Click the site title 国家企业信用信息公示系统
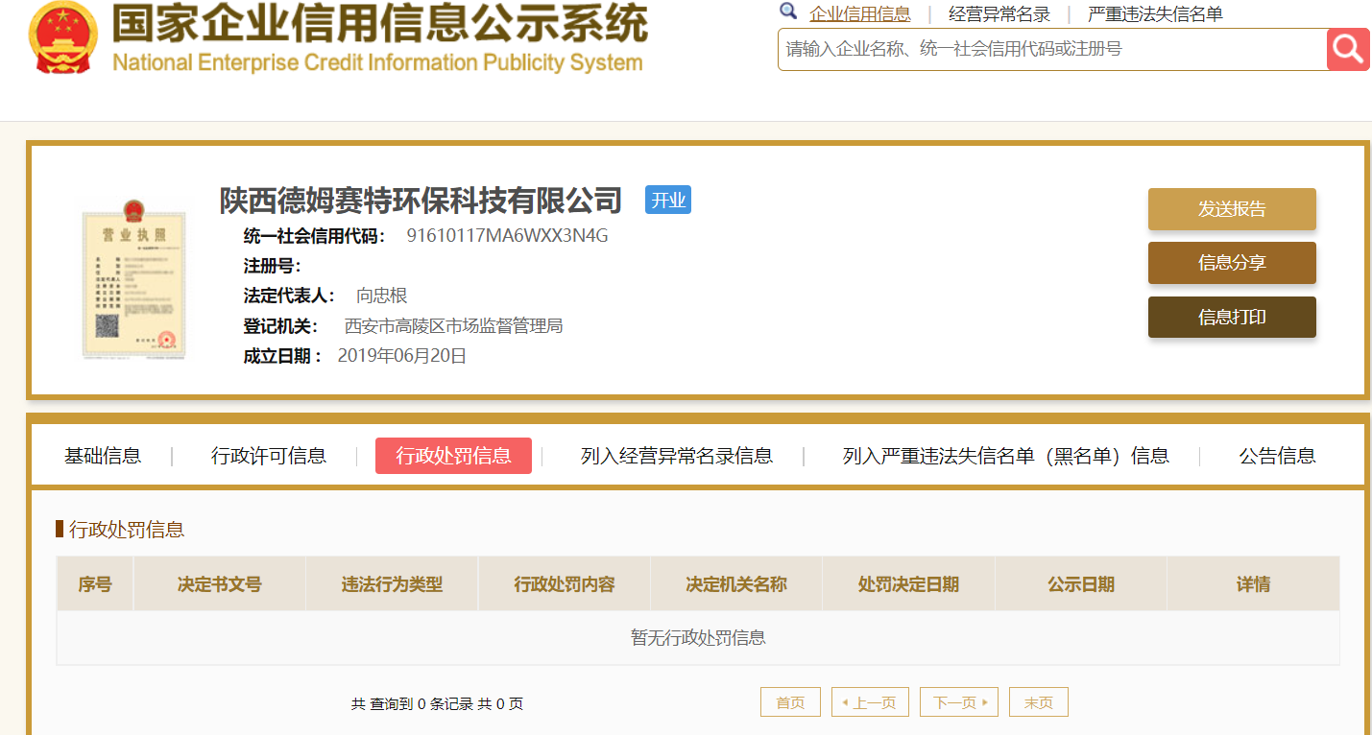1372x735 pixels. (380, 24)
